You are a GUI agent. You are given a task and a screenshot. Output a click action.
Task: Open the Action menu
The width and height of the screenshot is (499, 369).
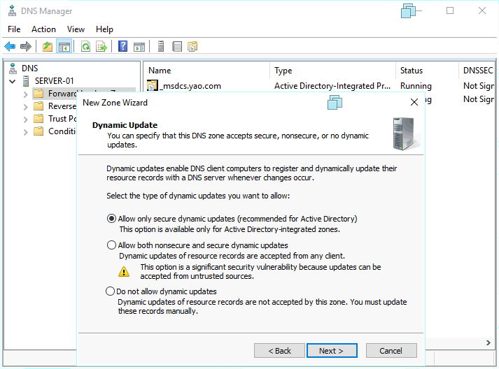point(43,29)
